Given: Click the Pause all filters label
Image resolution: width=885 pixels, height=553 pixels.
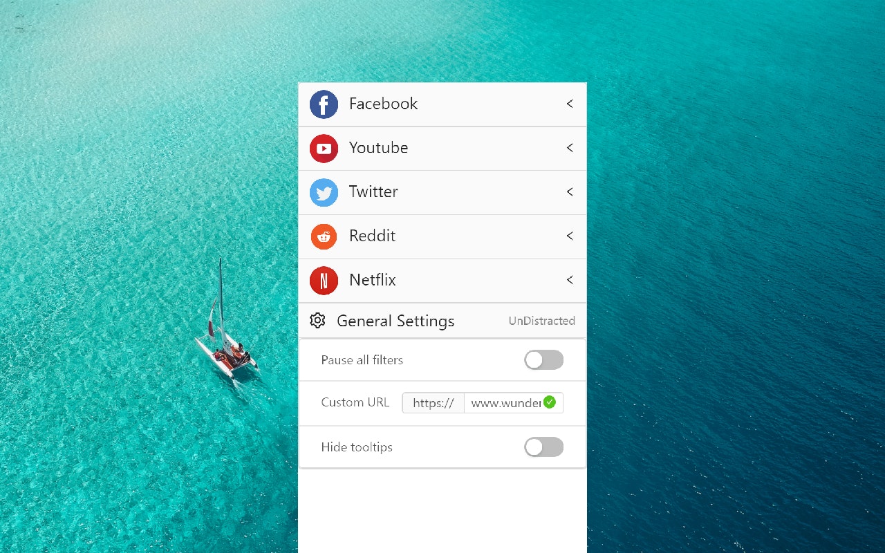Looking at the screenshot, I should (x=362, y=360).
